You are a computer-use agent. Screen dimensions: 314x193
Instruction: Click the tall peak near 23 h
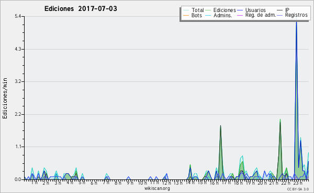click(296, 100)
